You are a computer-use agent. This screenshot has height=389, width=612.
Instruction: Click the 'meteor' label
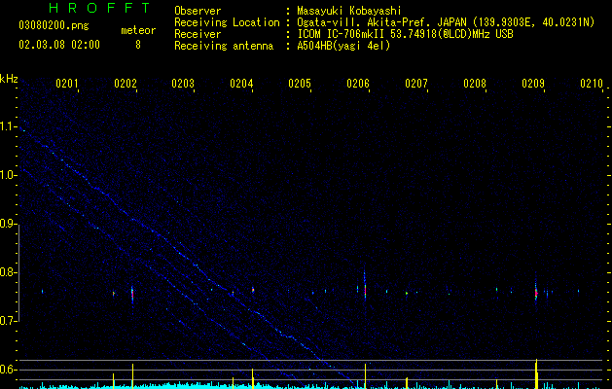(138, 30)
